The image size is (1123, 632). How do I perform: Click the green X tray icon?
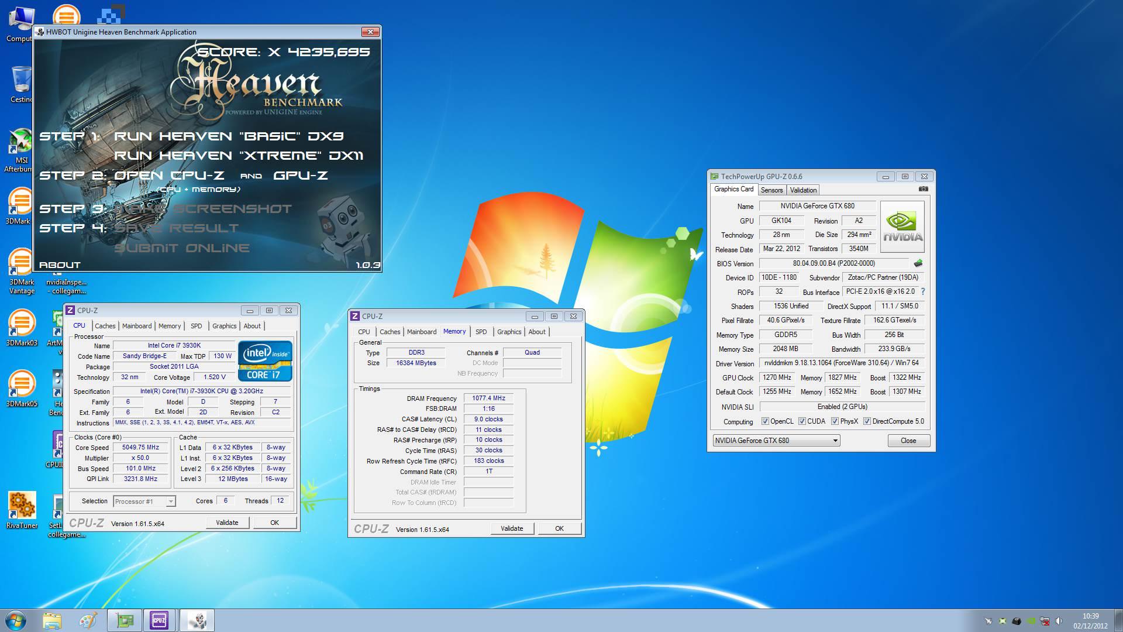pos(1003,621)
